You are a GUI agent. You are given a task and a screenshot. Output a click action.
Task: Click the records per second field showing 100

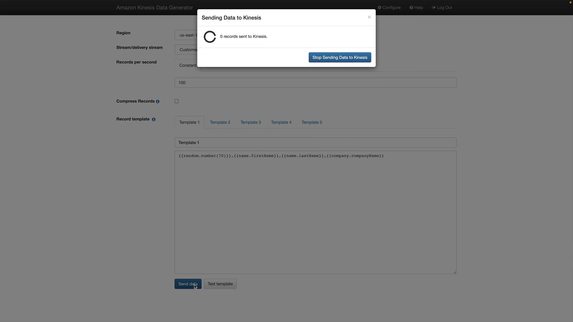(315, 83)
